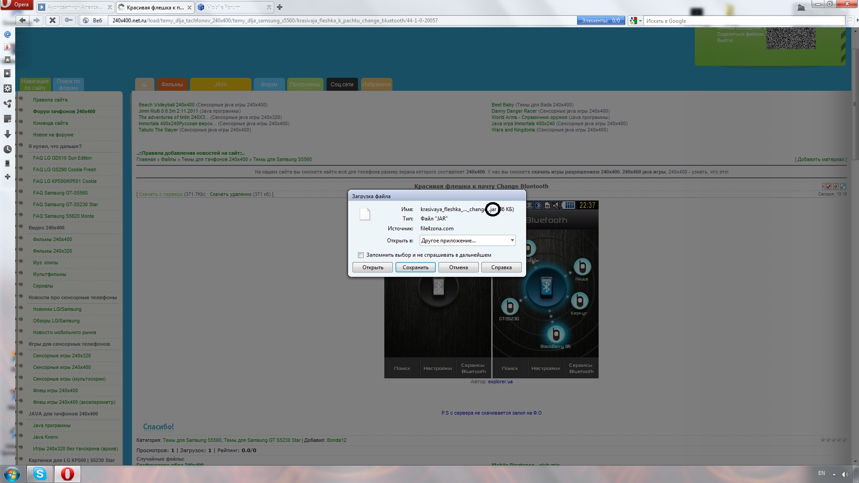Open the password wand key icon
Image resolution: width=859 pixels, height=483 pixels.
(x=68, y=20)
